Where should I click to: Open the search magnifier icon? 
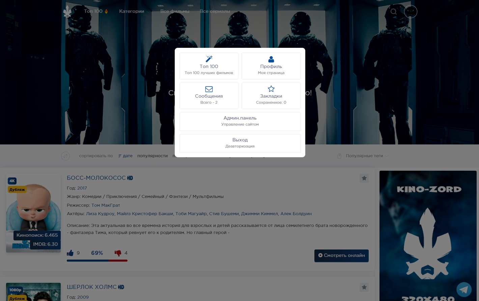tap(393, 11)
